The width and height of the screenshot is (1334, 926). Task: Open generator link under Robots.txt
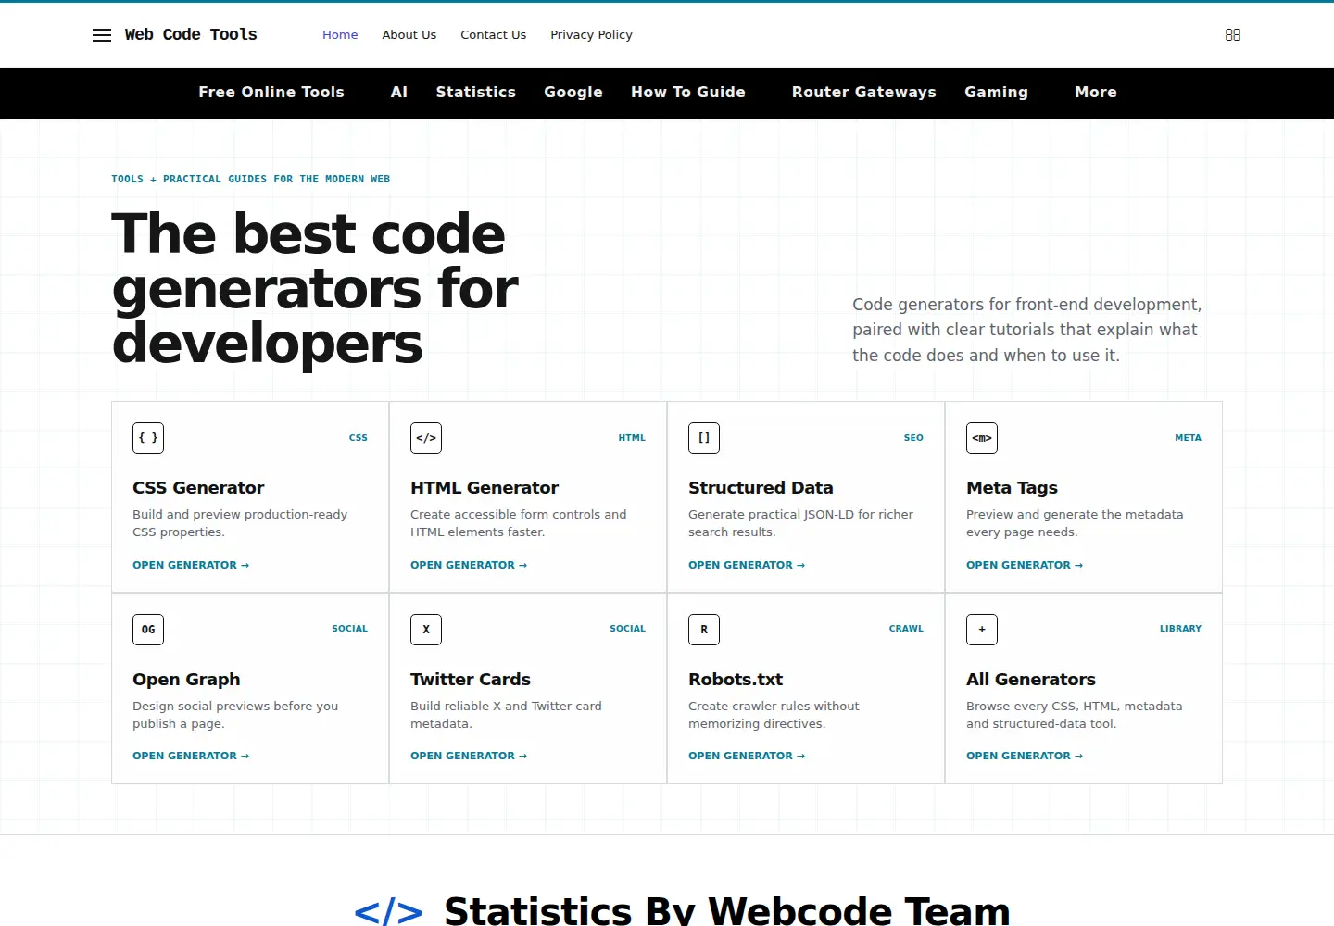(x=747, y=756)
